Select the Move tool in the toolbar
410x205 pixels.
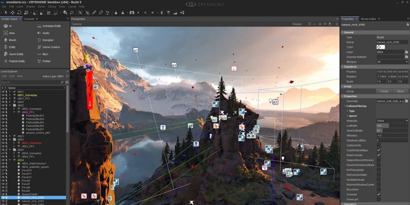pyautogui.click(x=13, y=13)
